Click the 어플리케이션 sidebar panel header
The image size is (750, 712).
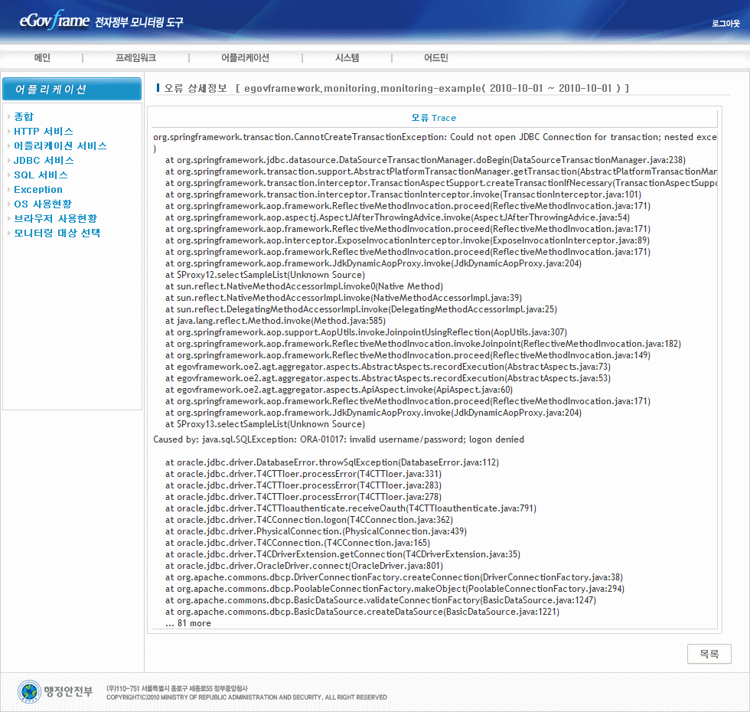click(72, 90)
